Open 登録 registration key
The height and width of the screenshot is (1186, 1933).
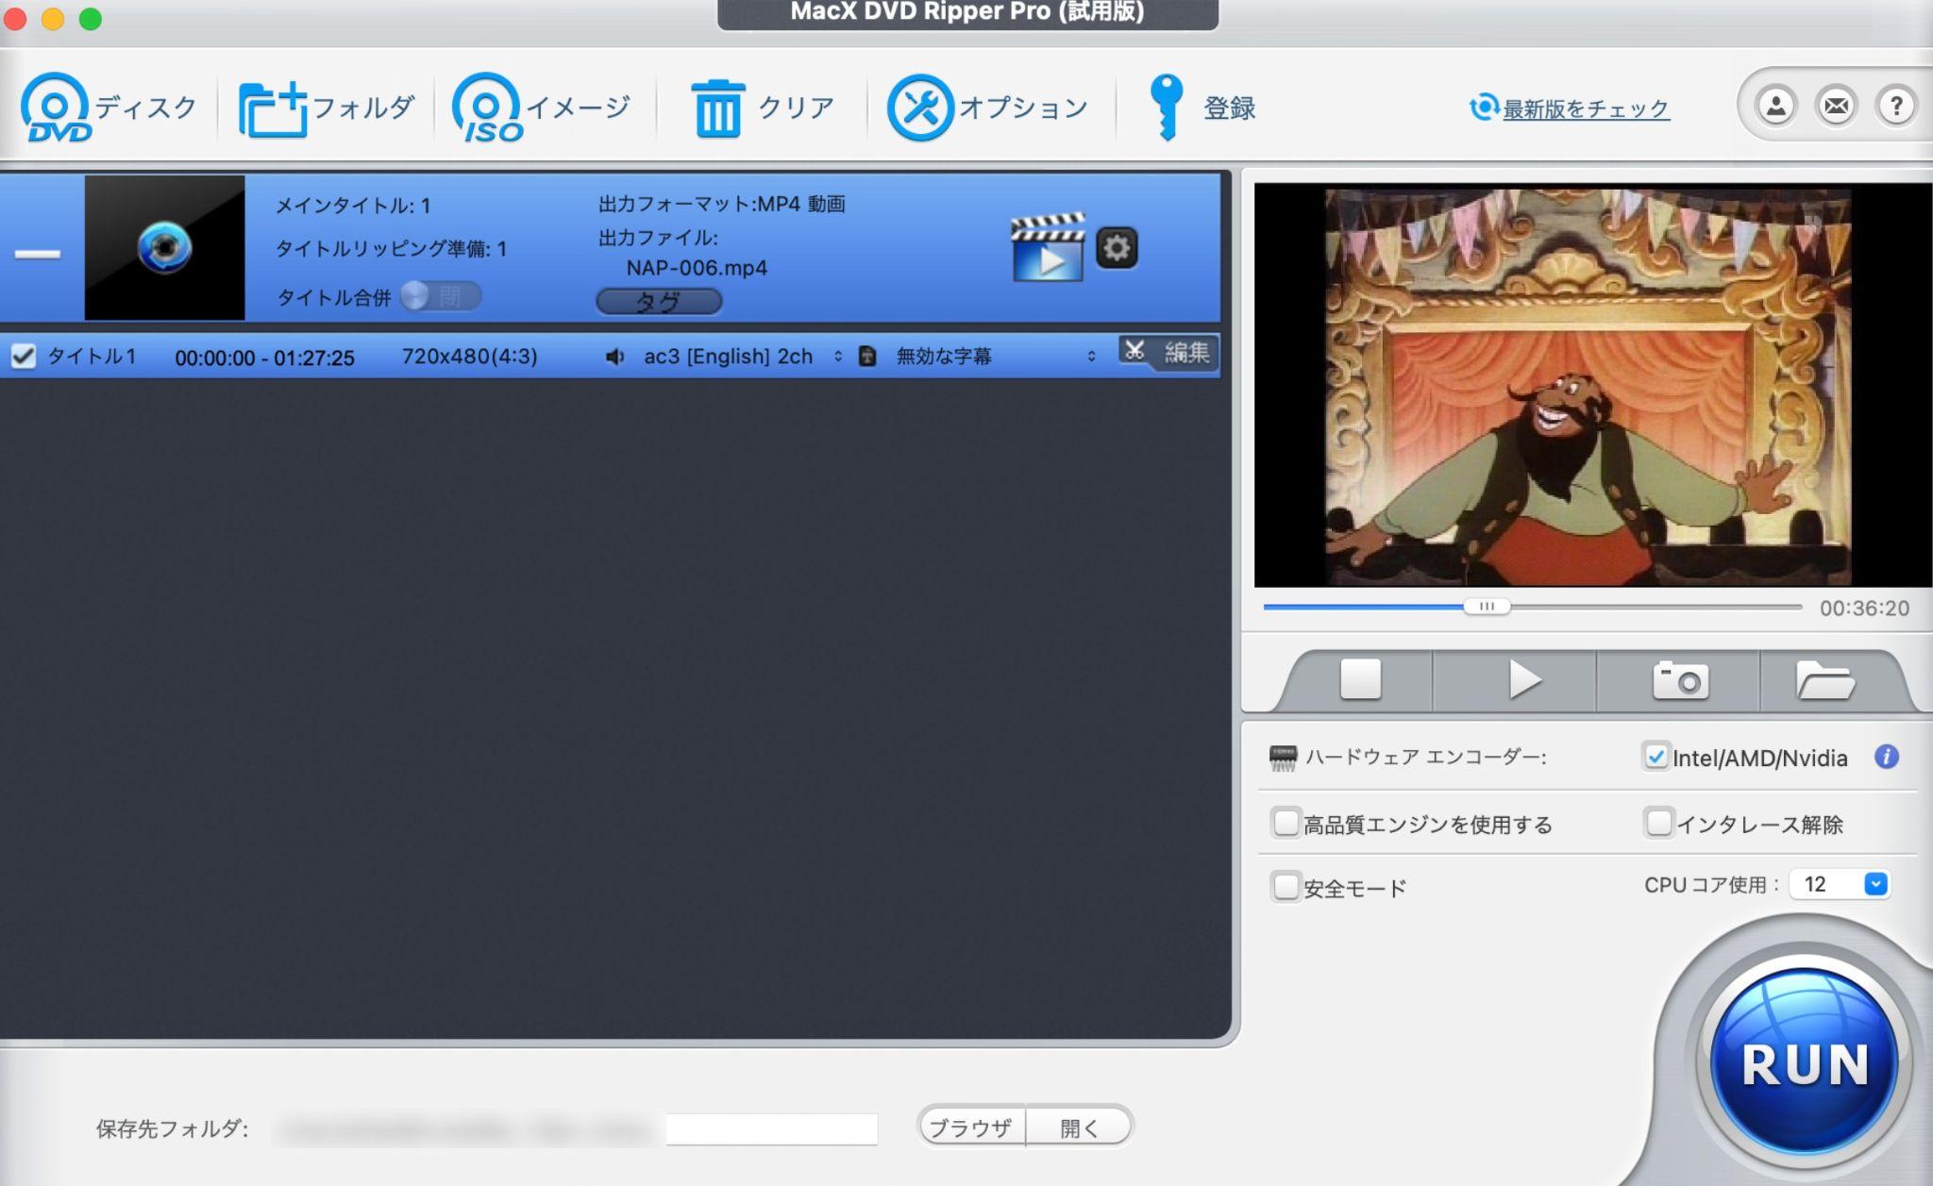point(1202,108)
